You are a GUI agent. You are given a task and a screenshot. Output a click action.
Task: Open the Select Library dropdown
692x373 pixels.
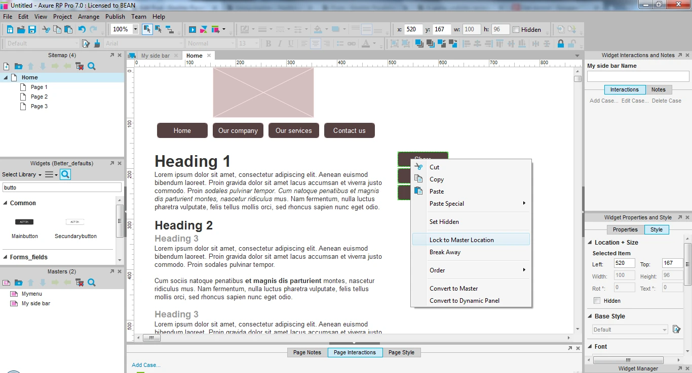[22, 174]
